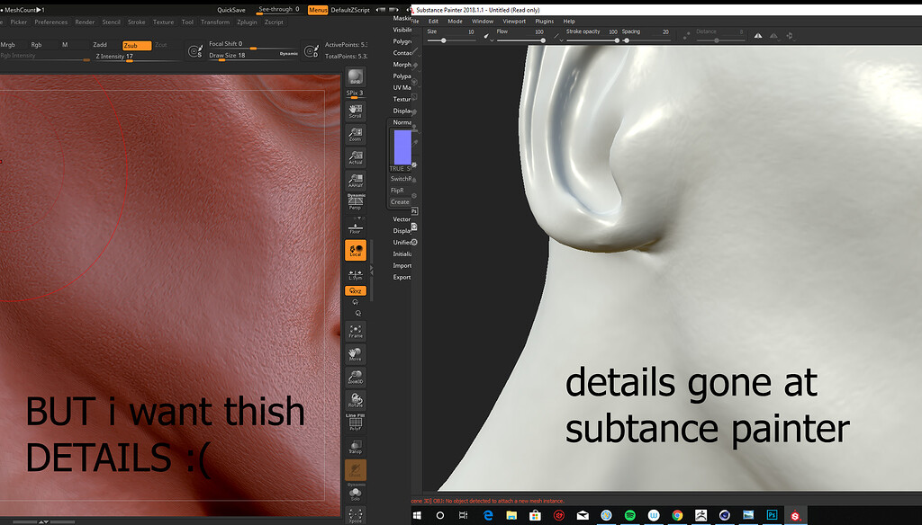Open the Picker menu in ZBrush

click(19, 22)
